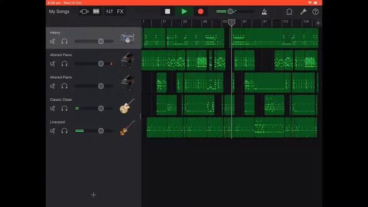
Task: Adjust Liverpool track volume slider
Action: (x=94, y=131)
